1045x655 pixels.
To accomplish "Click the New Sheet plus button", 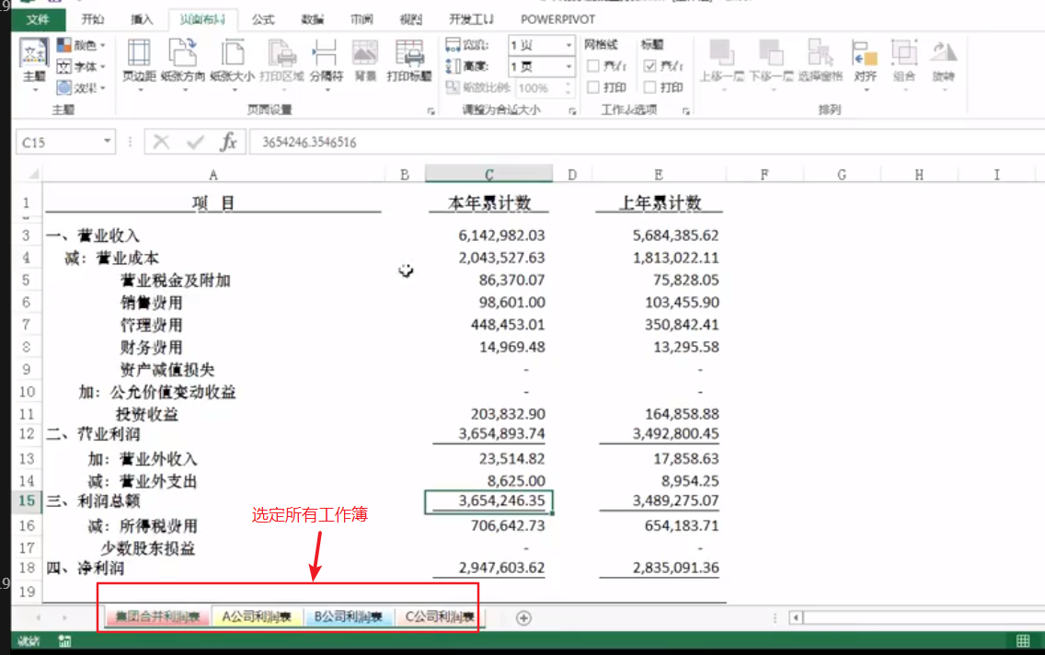I will 524,616.
